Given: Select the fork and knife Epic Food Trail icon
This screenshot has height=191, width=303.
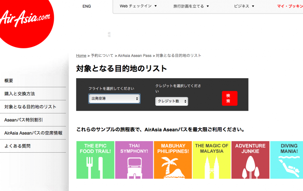Looking at the screenshot, I should (x=95, y=166).
